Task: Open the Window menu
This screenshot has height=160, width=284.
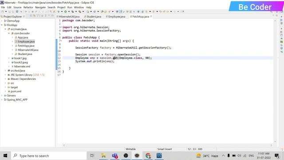Action: point(79,7)
